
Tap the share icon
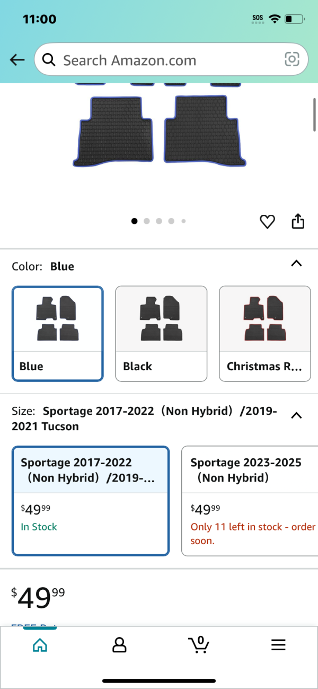pos(298,221)
